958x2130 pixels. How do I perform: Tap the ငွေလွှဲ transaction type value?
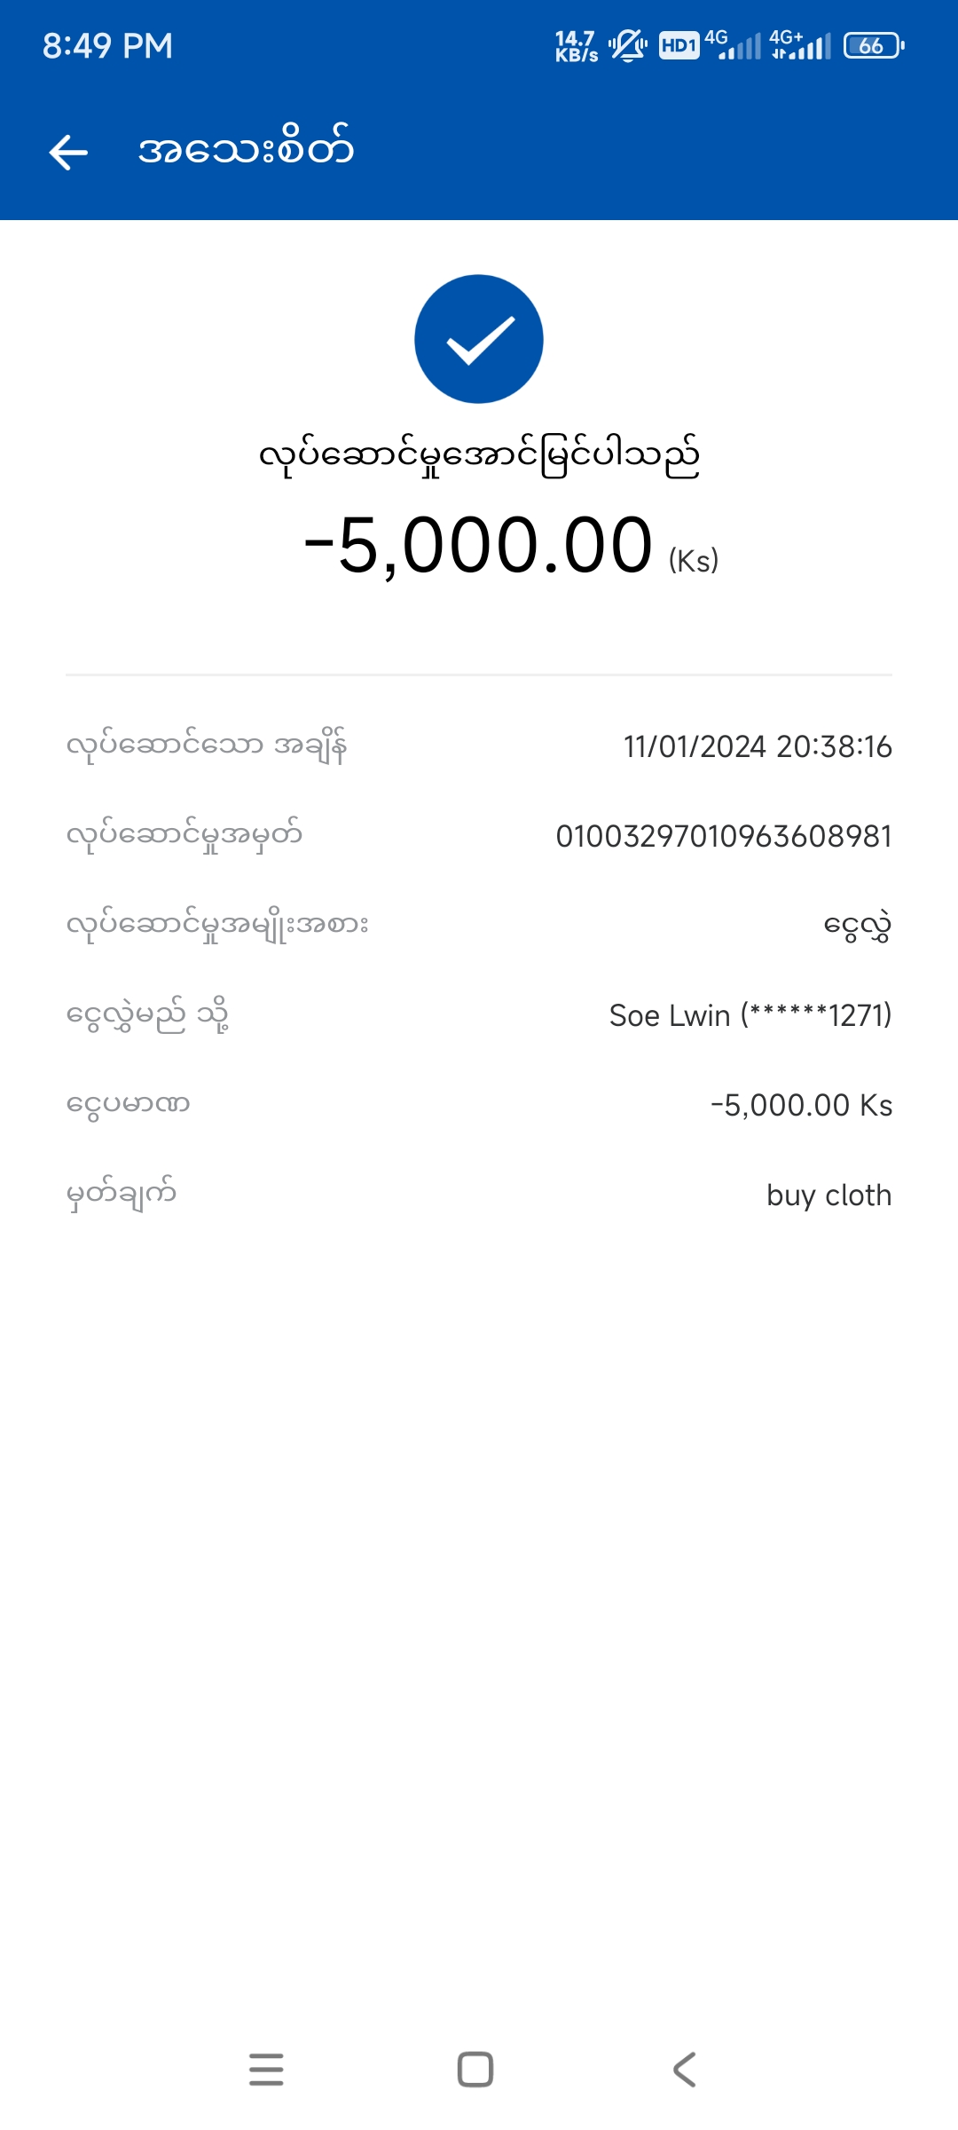coord(857,926)
